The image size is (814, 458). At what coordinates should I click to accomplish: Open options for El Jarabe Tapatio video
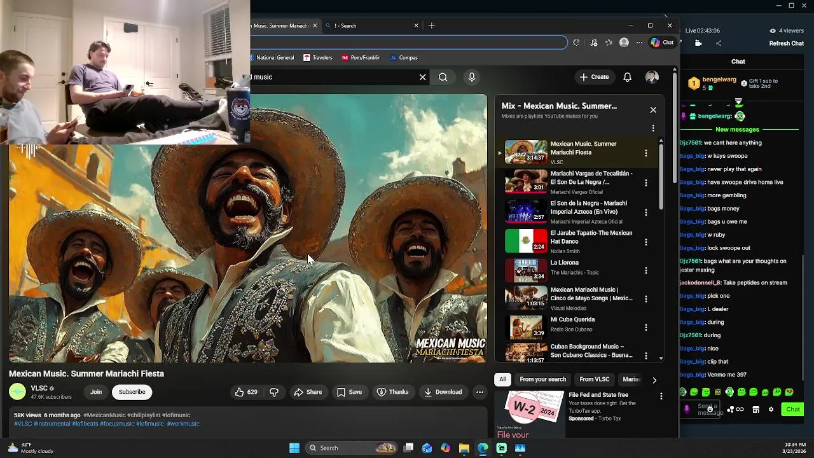tap(645, 242)
